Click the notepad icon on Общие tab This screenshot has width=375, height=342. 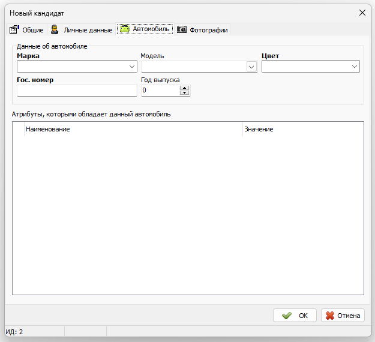point(14,29)
